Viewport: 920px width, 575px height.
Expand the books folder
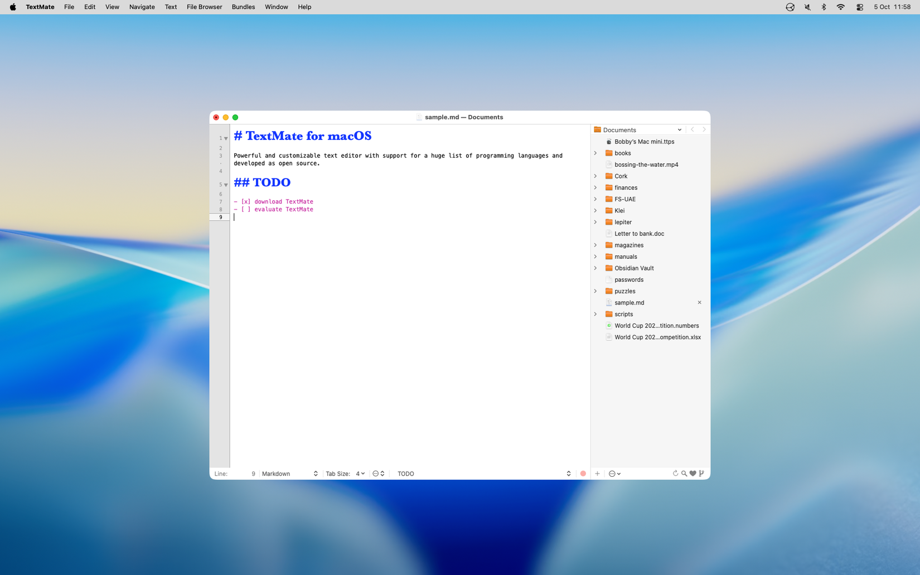tap(595, 153)
